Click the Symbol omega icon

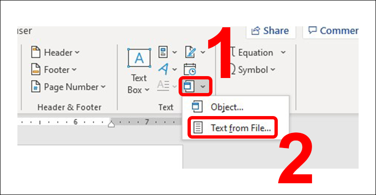point(232,70)
